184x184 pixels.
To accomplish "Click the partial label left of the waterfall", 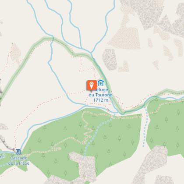I will point(2,156).
